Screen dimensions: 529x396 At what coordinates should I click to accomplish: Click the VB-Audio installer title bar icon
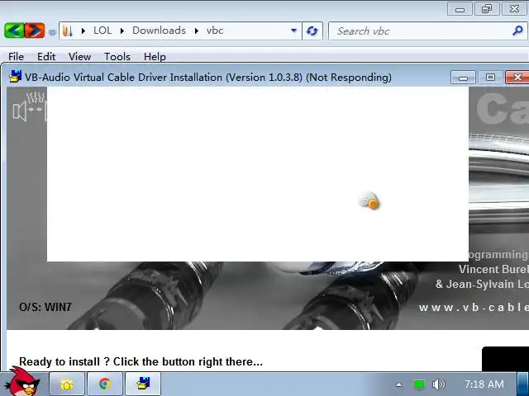click(15, 77)
